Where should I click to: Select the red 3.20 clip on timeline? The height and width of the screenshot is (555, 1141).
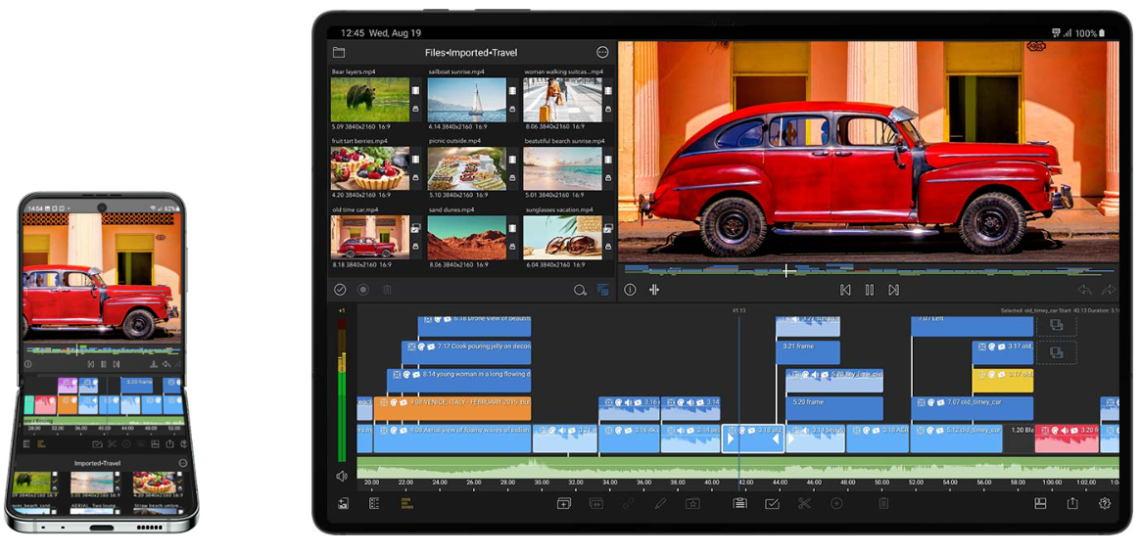[1067, 439]
